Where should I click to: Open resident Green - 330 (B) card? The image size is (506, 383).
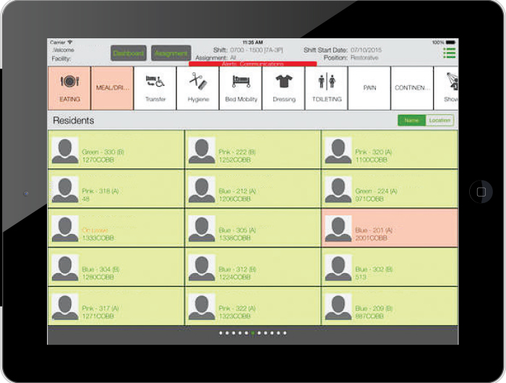116,150
